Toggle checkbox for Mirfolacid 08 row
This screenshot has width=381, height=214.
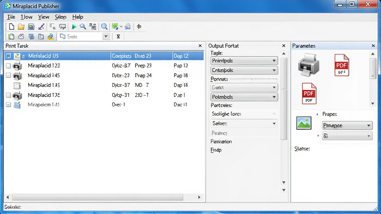point(9,56)
